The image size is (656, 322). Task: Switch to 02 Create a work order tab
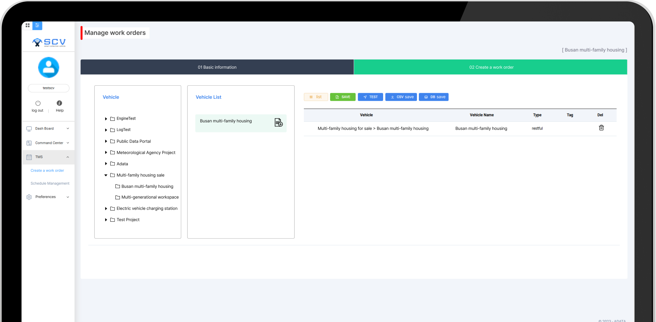point(491,67)
